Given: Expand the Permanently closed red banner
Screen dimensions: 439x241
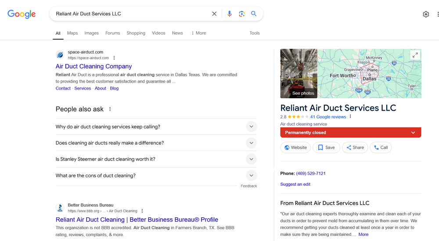Looking at the screenshot, I should pos(413,133).
